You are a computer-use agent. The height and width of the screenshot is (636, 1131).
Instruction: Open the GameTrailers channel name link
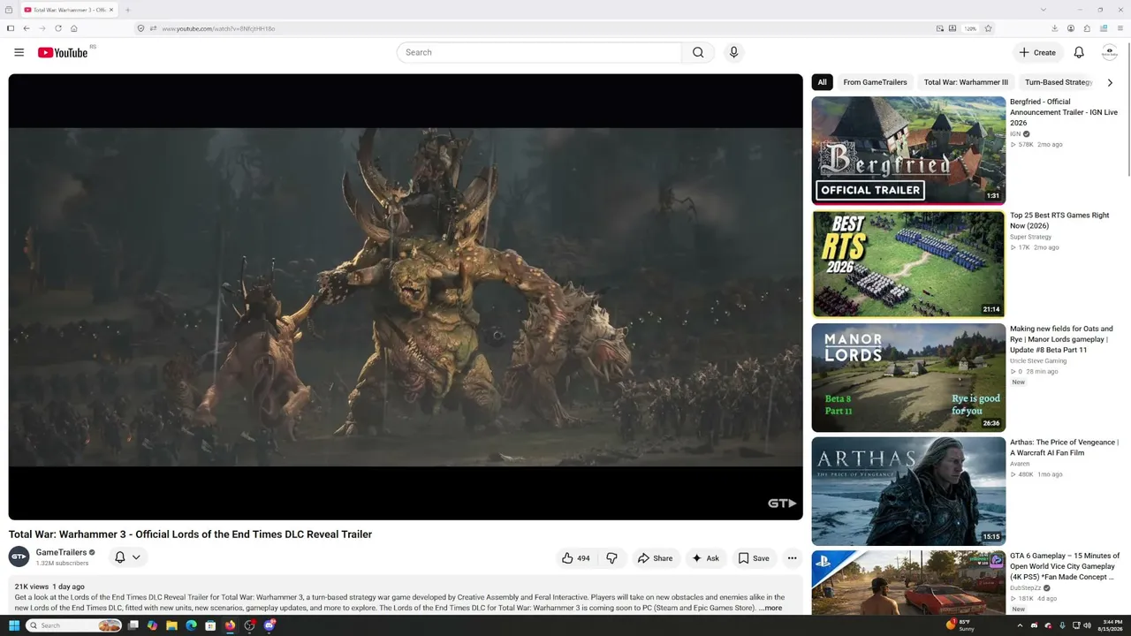click(61, 553)
